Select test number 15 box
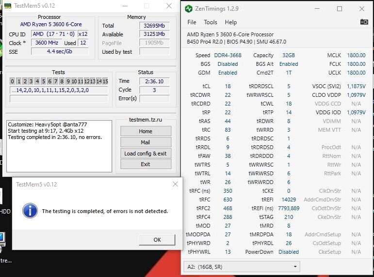Image resolution: width=374 pixels, height=277 pixels. click(x=105, y=81)
